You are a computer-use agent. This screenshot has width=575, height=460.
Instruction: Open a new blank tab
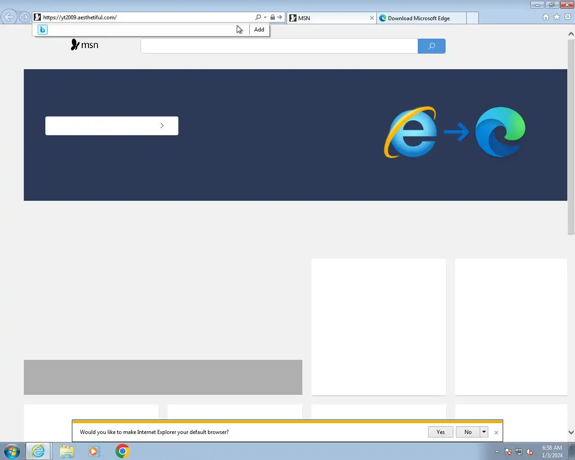(472, 18)
